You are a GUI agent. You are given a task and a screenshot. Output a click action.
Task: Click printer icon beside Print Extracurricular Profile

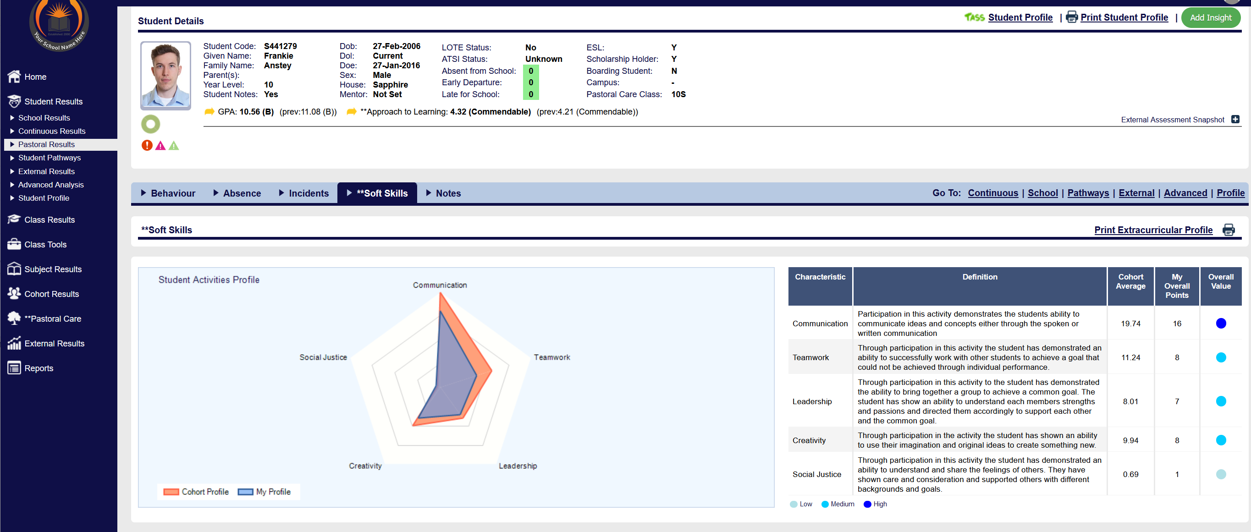1228,230
